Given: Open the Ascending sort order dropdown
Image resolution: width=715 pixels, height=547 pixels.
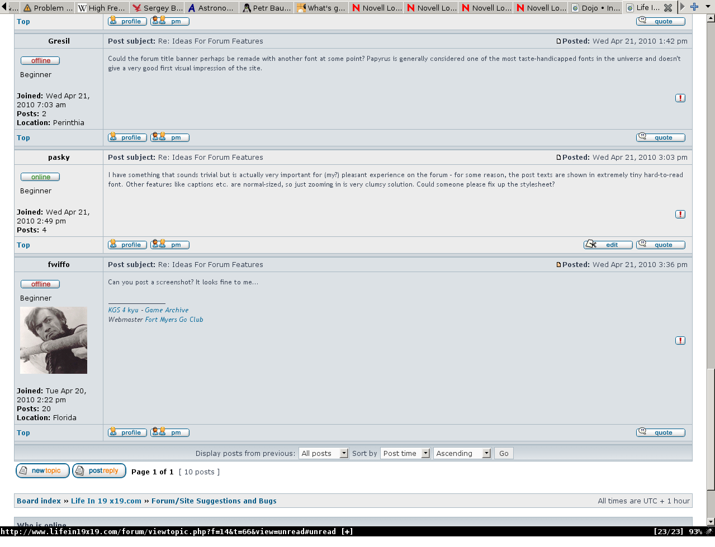Looking at the screenshot, I should (462, 453).
